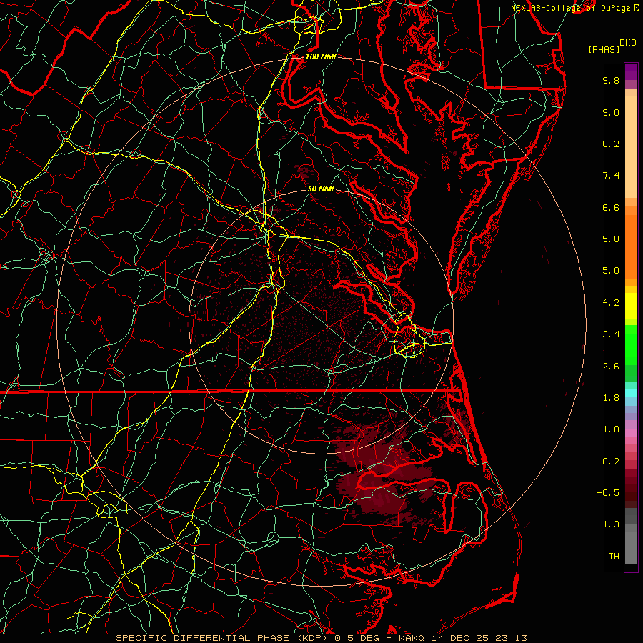
Task: Click the 5.0 scale label
Action: (x=611, y=271)
